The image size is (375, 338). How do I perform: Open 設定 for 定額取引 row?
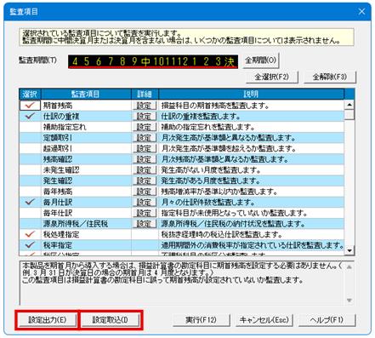pos(145,138)
